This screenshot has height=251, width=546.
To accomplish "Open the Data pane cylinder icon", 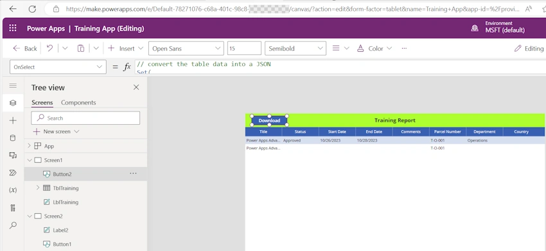I will (x=13, y=138).
